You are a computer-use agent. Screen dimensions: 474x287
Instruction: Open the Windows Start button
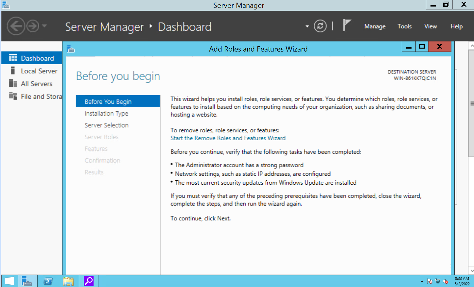(x=9, y=281)
